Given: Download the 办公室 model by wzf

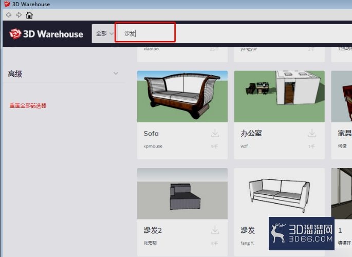Looking at the screenshot, I should 312,133.
